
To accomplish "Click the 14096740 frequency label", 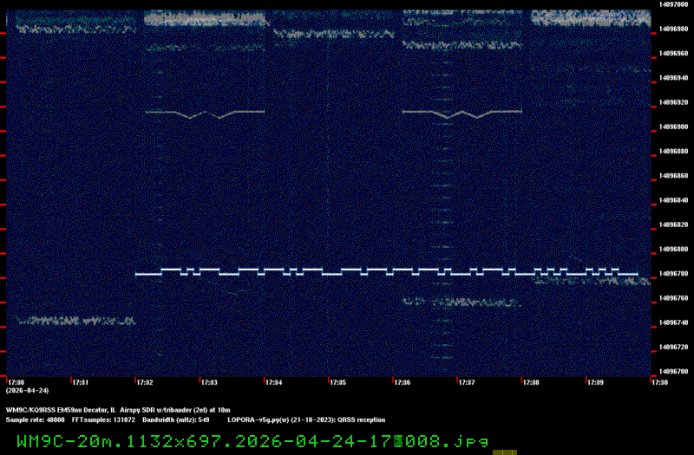I will 673,322.
